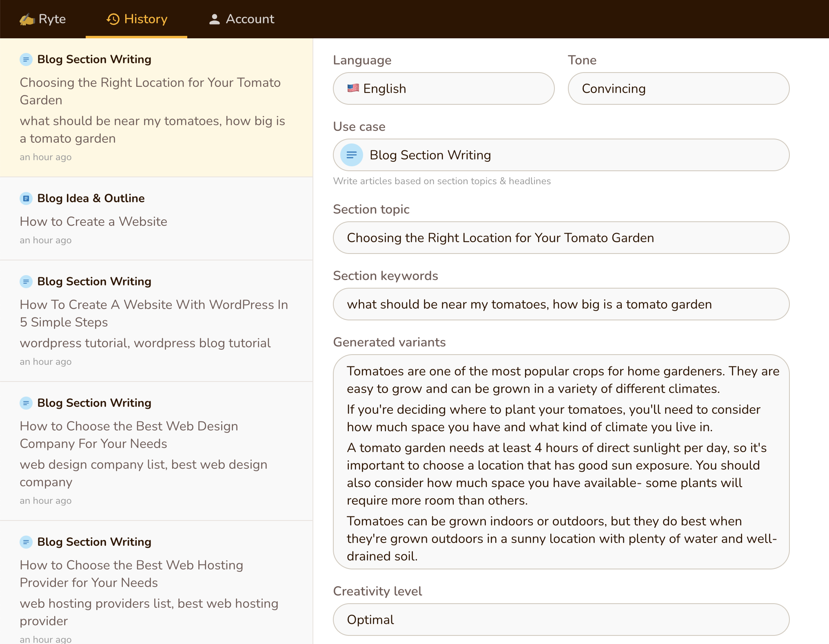This screenshot has width=829, height=644.
Task: Click the 'Tomatoes are one of the most popular' paragraph
Action: click(x=563, y=380)
